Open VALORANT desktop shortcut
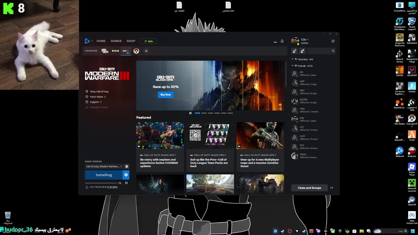Screen dimensions: 418x235 tap(412, 71)
